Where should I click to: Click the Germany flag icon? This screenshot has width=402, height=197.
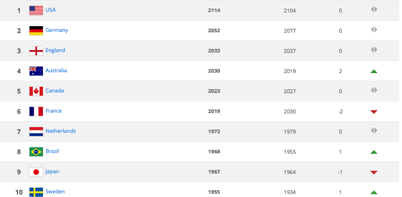pos(36,31)
